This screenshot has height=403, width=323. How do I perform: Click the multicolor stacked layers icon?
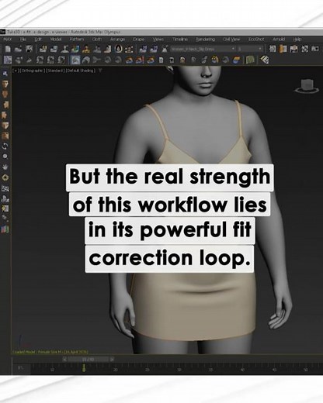pyautogui.click(x=236, y=60)
